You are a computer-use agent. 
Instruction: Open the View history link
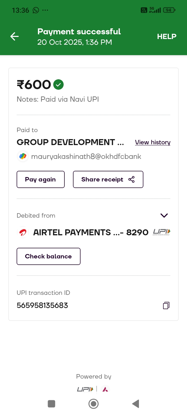pyautogui.click(x=153, y=142)
